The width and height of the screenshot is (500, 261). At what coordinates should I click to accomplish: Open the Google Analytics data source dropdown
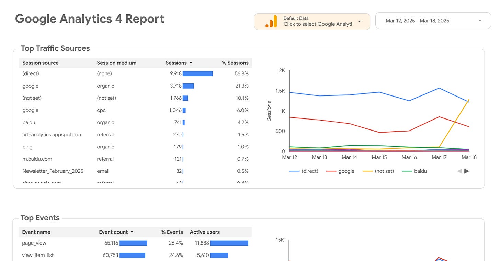360,21
